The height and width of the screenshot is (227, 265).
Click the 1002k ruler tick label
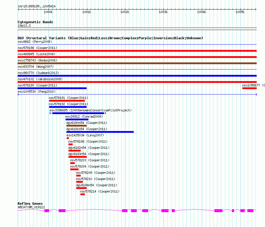[x=125, y=12]
